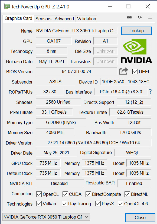Toggle the UEFI checkbox

pyautogui.click(x=135, y=72)
